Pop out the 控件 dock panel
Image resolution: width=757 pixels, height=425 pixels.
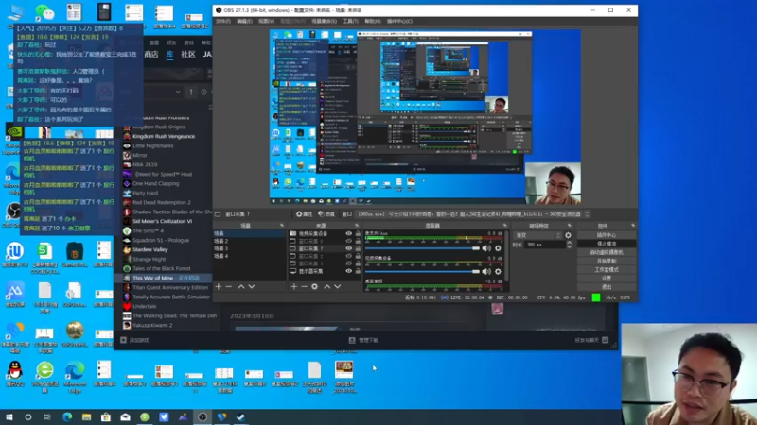(x=633, y=226)
